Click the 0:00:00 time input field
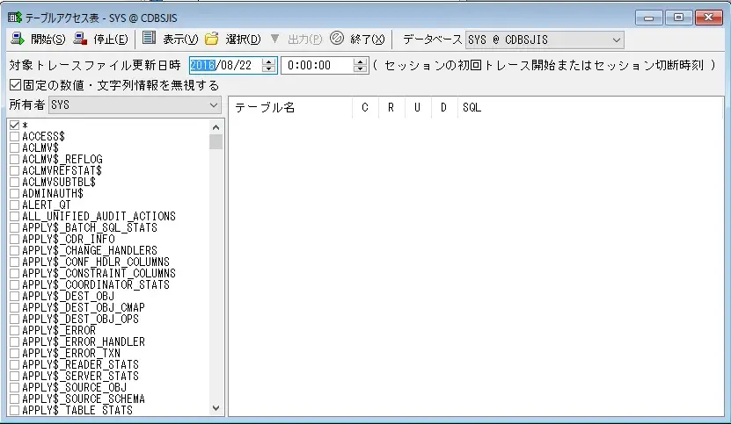 pyautogui.click(x=315, y=65)
